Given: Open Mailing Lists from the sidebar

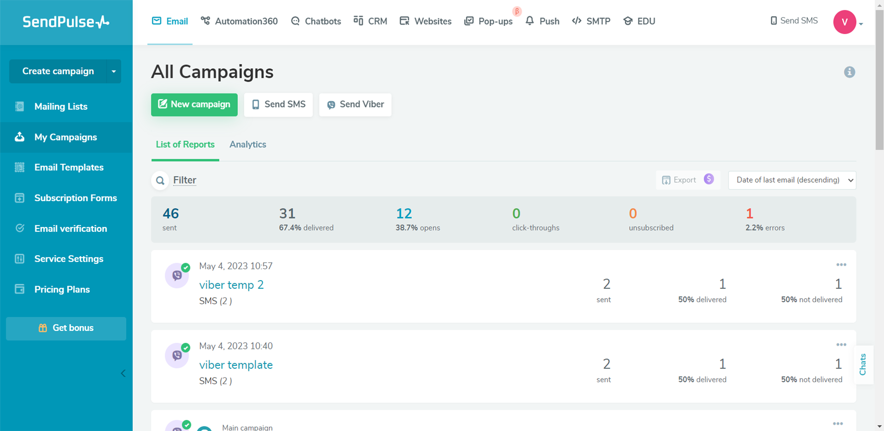Looking at the screenshot, I should [x=60, y=106].
